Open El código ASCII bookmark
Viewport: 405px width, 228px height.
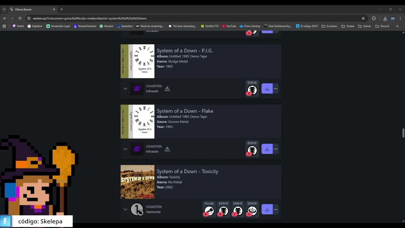[307, 26]
